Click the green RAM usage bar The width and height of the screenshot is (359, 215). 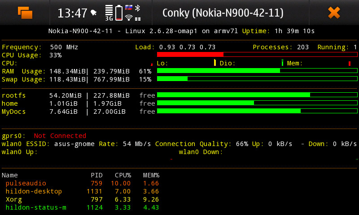(x=257, y=71)
